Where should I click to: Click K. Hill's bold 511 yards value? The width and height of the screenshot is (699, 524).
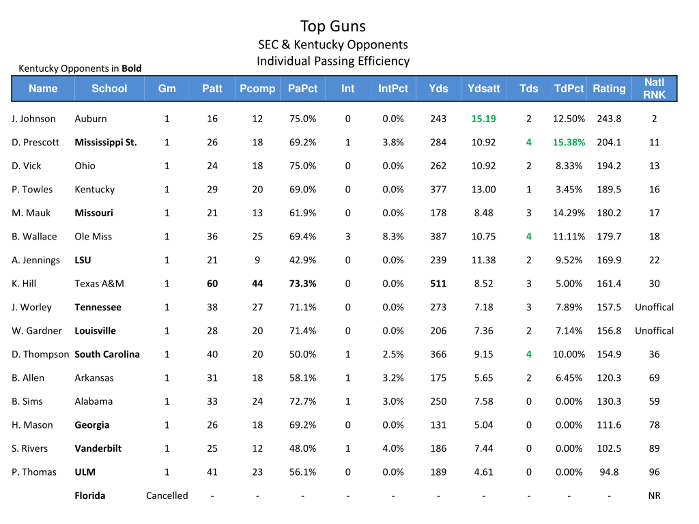pyautogui.click(x=438, y=284)
